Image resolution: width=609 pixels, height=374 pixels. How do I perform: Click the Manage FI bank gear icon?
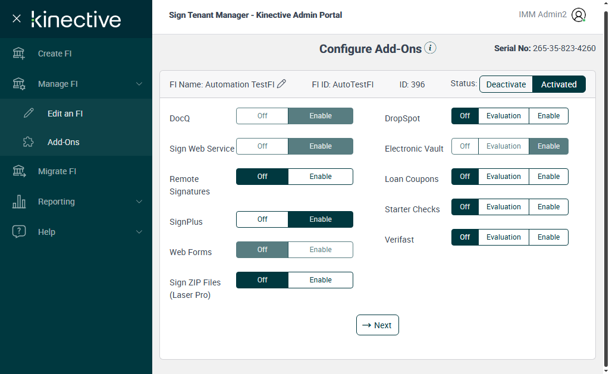(x=18, y=84)
